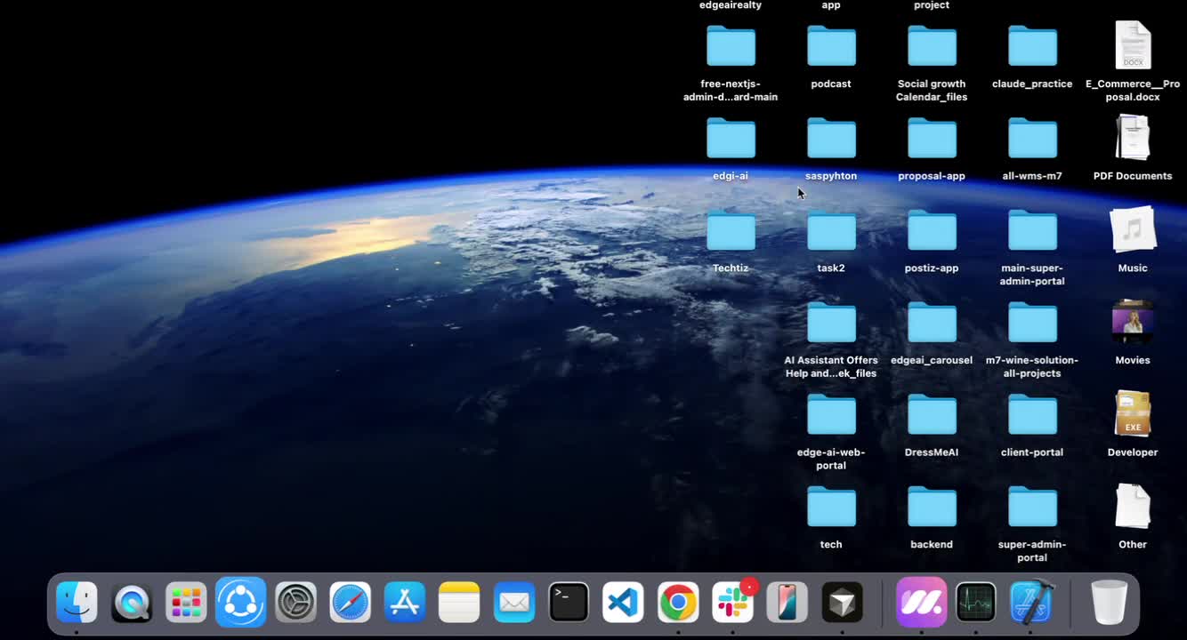Open the blue SHAREit app in the Dock
Viewport: 1187px width, 640px height.
tap(241, 603)
